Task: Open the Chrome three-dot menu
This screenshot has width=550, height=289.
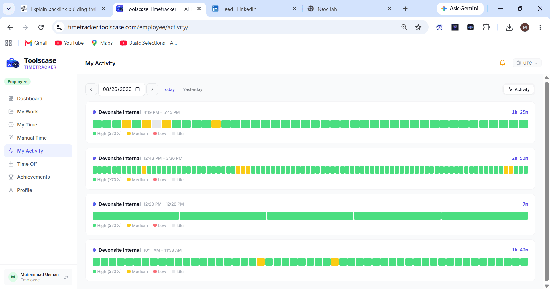Action: [540, 27]
